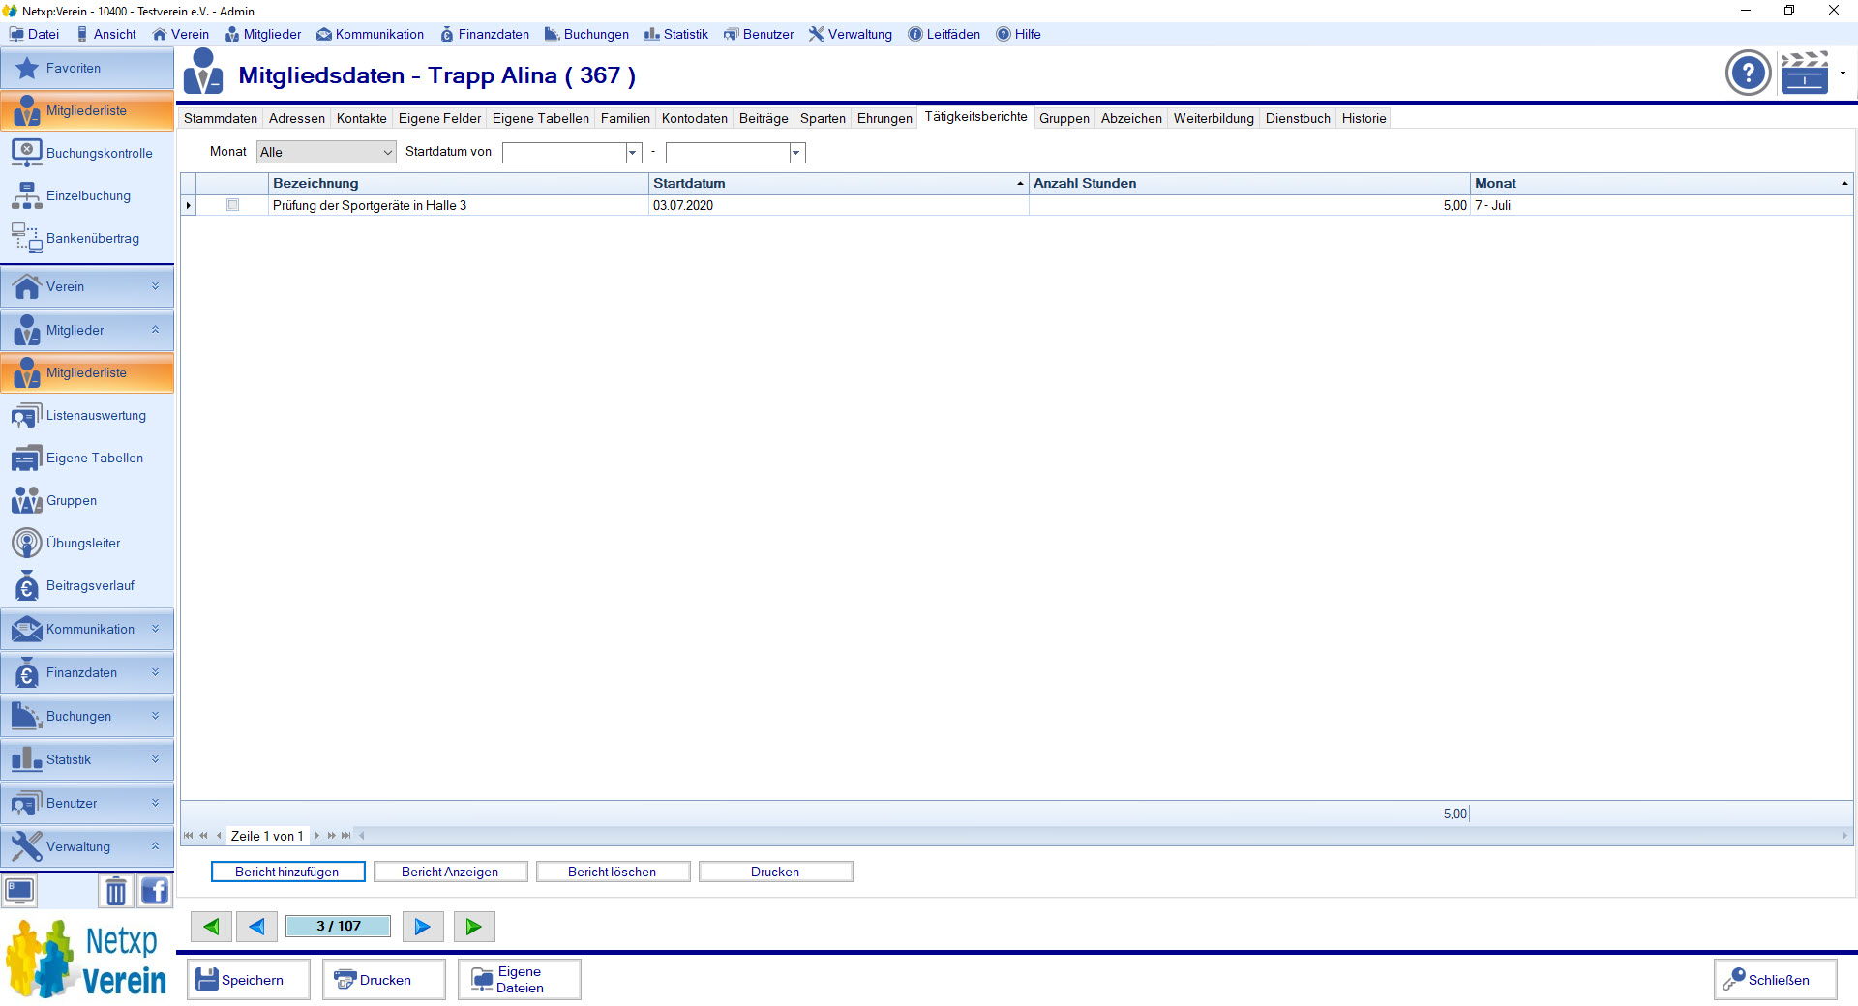Expand the Finanzdaten sidebar section
The image size is (1858, 1006).
[x=87, y=673]
